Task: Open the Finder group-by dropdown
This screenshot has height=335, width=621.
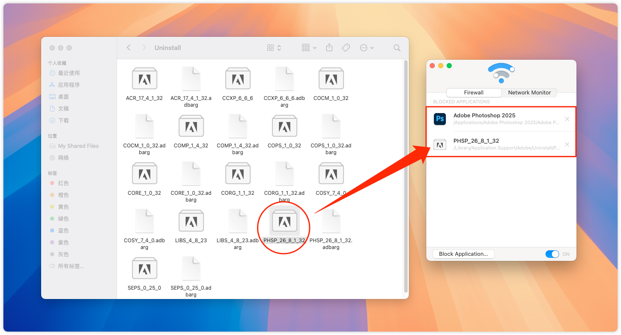Action: coord(309,48)
